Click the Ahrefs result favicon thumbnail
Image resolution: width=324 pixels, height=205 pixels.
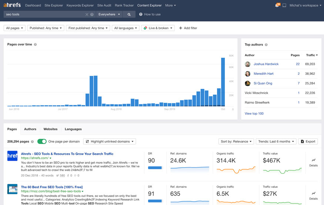pos(12,156)
